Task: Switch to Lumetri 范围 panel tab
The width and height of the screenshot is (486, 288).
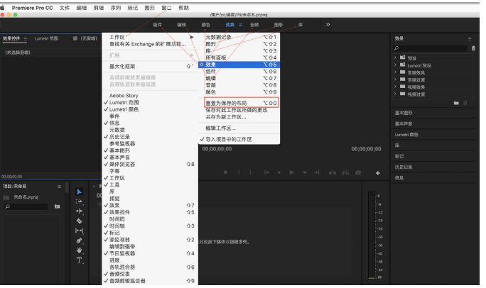Action: (46, 39)
